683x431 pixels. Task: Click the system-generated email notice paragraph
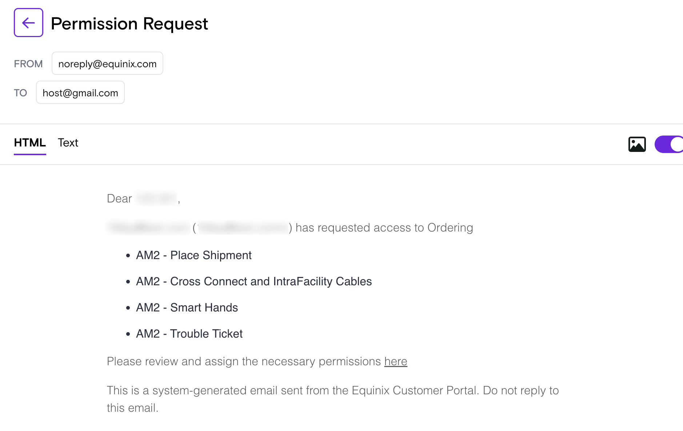pos(333,399)
